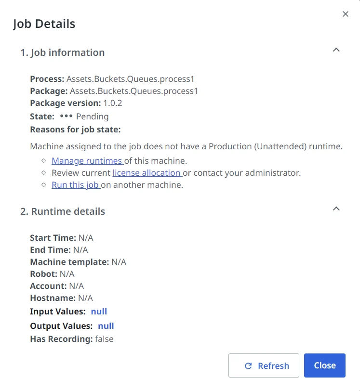Screen dimensions: 360x391
Task: Click the Pending state dots icon
Action: (x=66, y=116)
